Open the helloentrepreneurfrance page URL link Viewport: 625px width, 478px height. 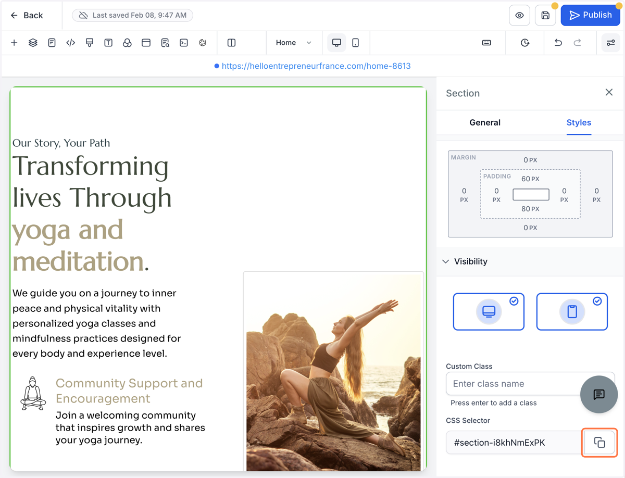(x=316, y=66)
